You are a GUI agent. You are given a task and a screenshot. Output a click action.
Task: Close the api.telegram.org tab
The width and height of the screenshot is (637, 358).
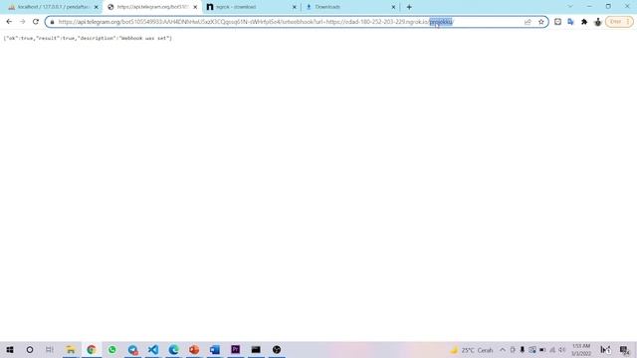[x=195, y=7]
